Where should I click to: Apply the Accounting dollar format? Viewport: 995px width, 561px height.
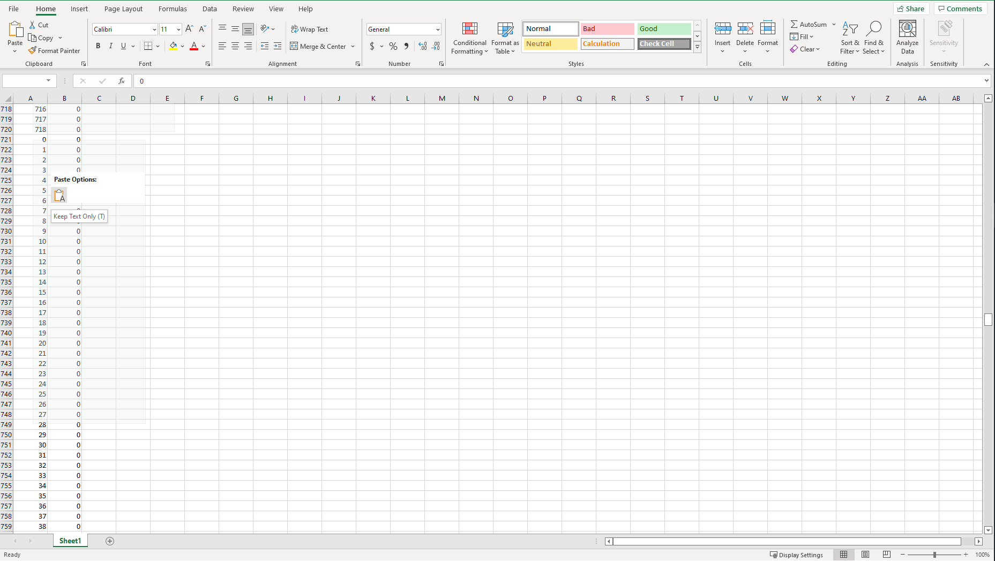(372, 46)
